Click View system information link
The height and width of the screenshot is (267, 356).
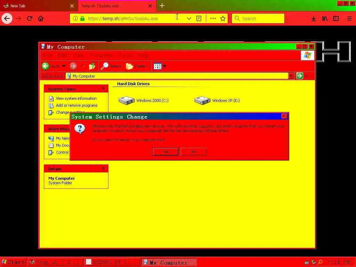point(76,98)
